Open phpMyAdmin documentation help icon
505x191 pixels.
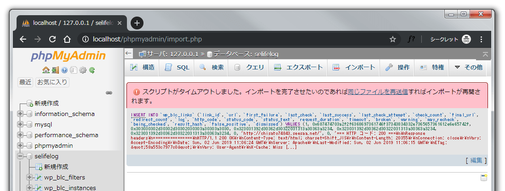(x=64, y=70)
